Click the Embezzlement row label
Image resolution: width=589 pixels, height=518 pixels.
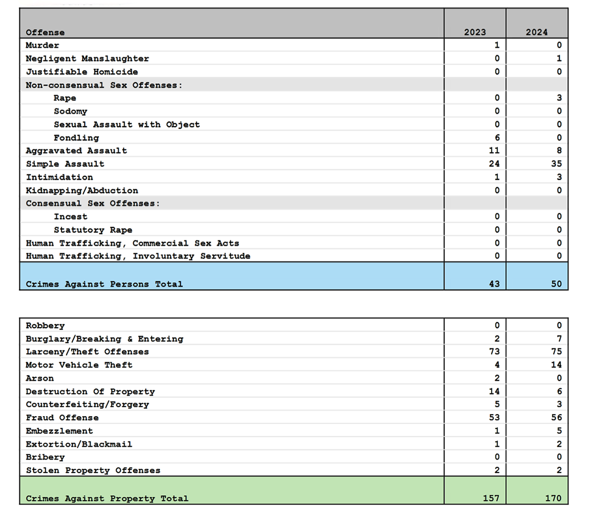tap(59, 431)
